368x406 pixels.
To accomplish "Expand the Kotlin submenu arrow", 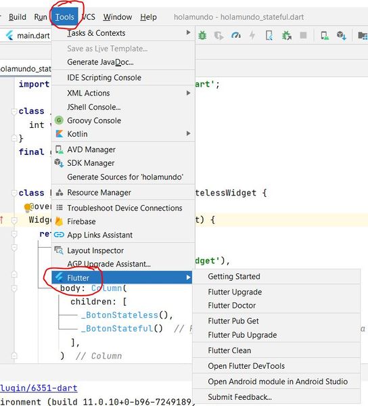I will click(189, 133).
